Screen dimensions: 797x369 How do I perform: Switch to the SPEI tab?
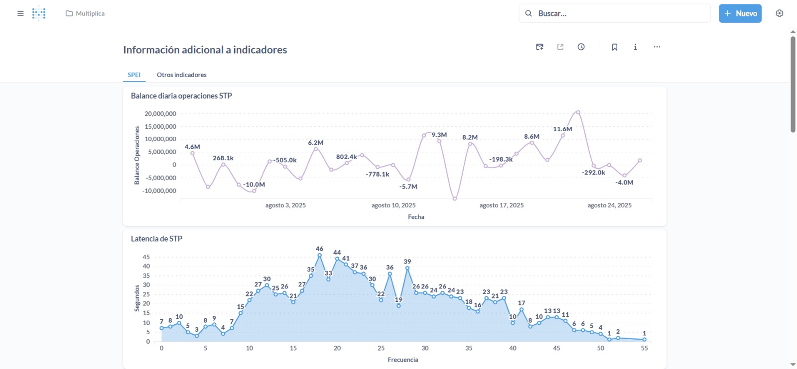click(134, 75)
